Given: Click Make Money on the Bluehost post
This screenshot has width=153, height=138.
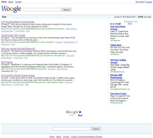Looking at the screenshot, I should [x=6, y=58].
